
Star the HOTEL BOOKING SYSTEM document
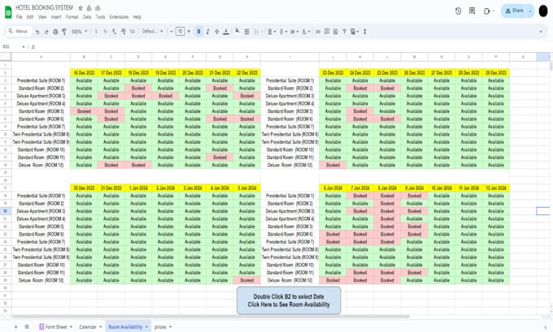click(x=81, y=8)
